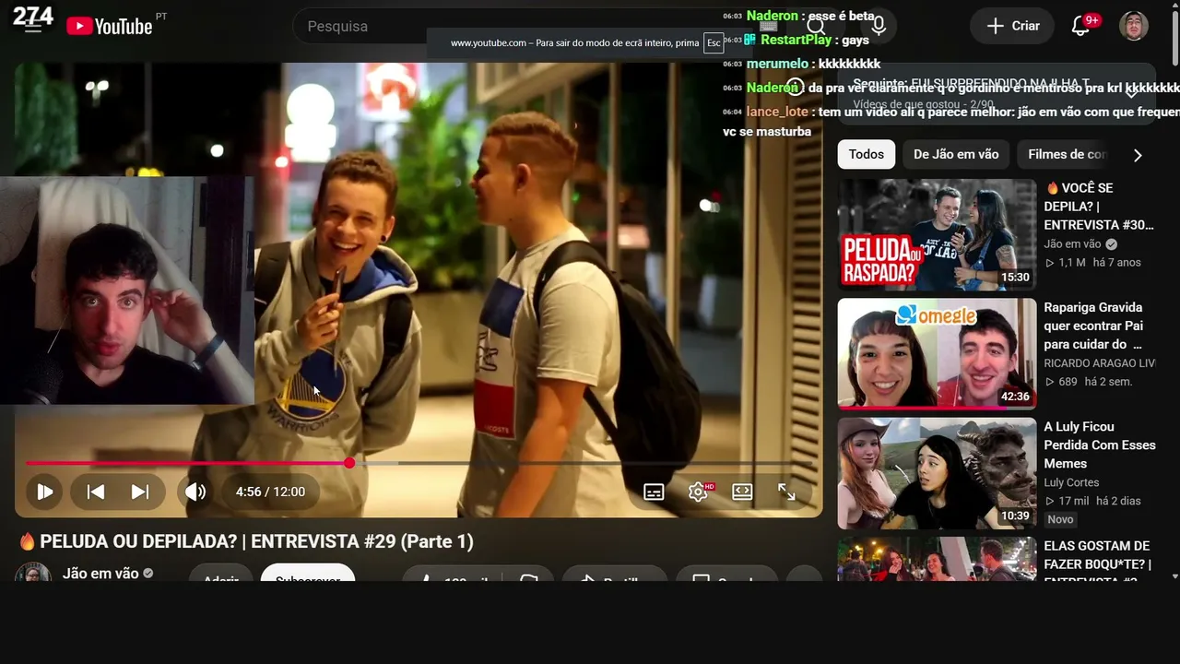Toggle play or pause in the player
The width and height of the screenshot is (1180, 664).
44,492
